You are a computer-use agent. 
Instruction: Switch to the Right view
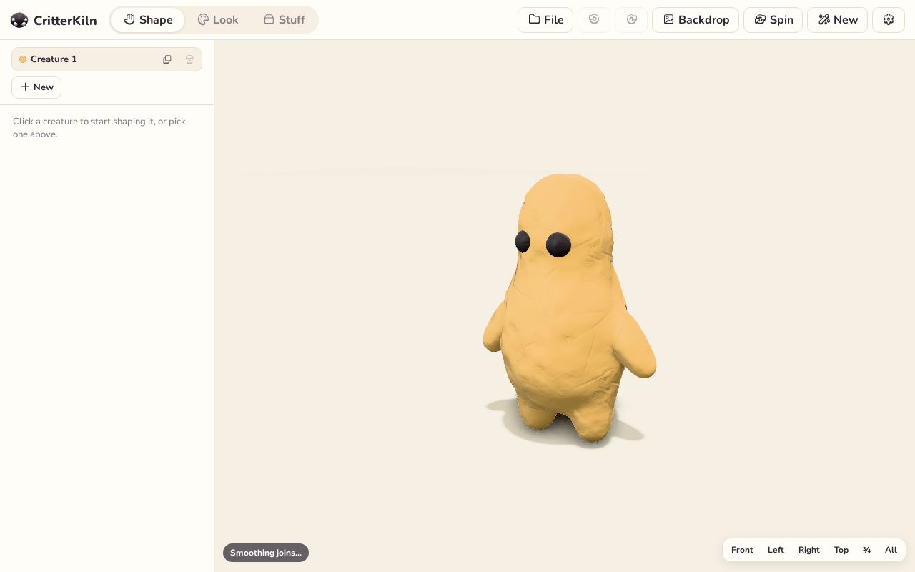click(809, 550)
